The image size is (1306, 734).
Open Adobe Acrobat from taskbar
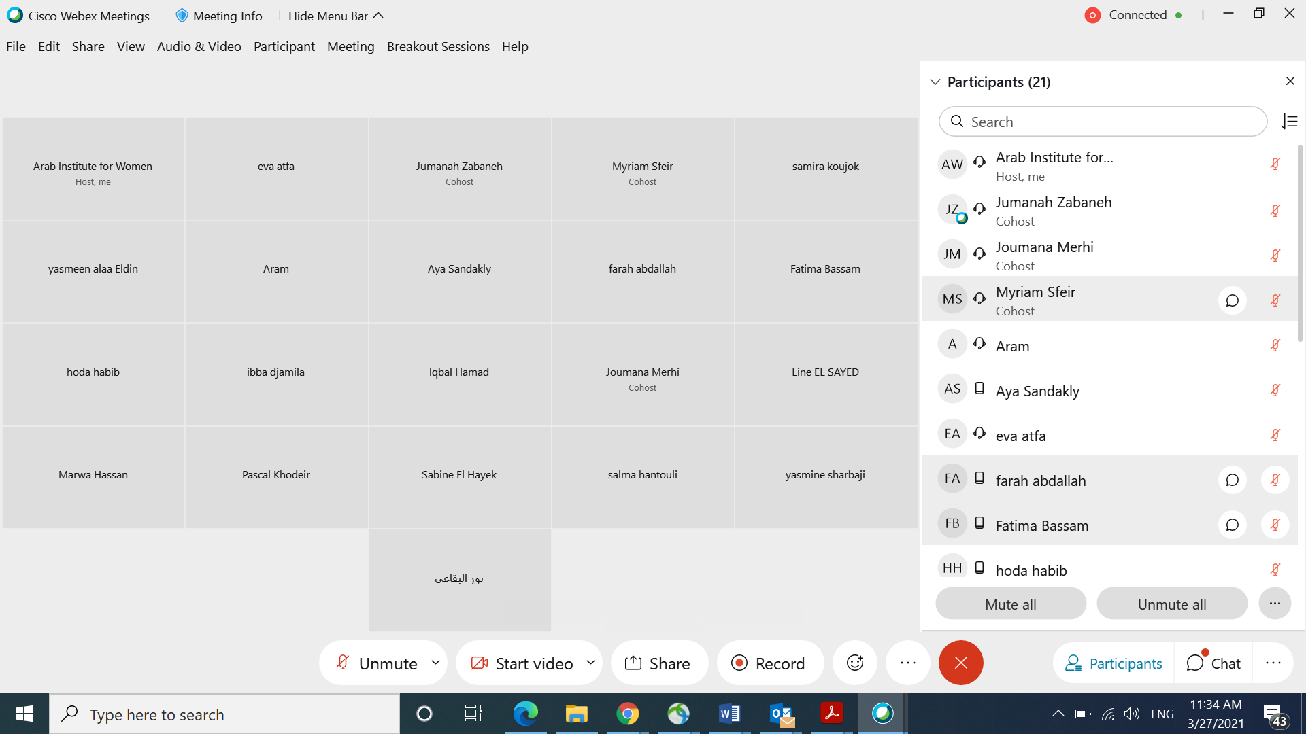[831, 714]
